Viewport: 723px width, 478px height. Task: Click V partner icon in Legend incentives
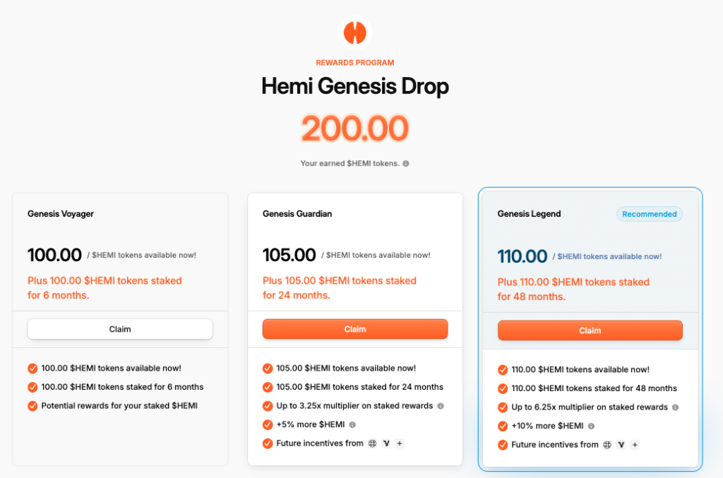point(621,445)
